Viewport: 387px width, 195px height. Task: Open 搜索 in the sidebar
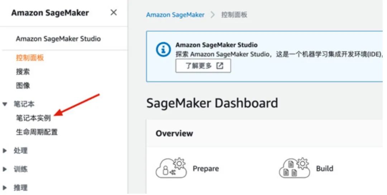click(x=23, y=72)
